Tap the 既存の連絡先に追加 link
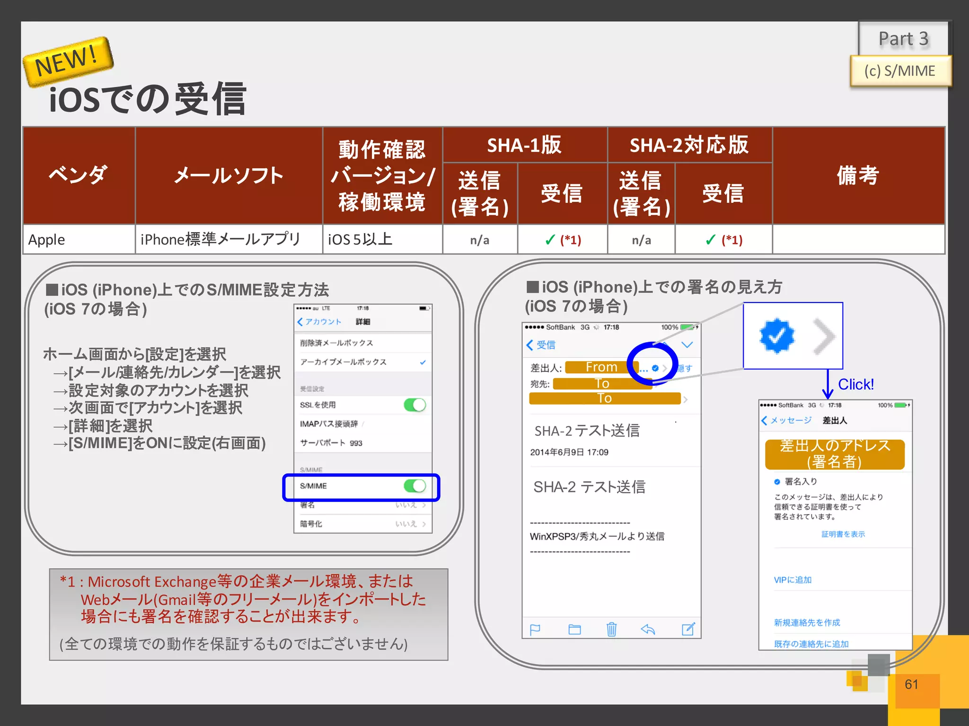Image resolution: width=969 pixels, height=726 pixels. tap(811, 644)
